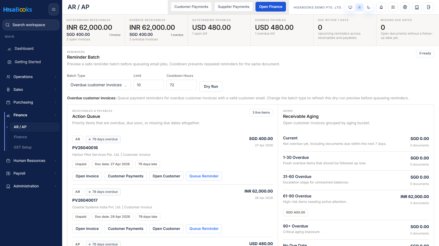Click the company building icon
Image resolution: width=439 pixels, height=246 pixels.
point(417,7)
